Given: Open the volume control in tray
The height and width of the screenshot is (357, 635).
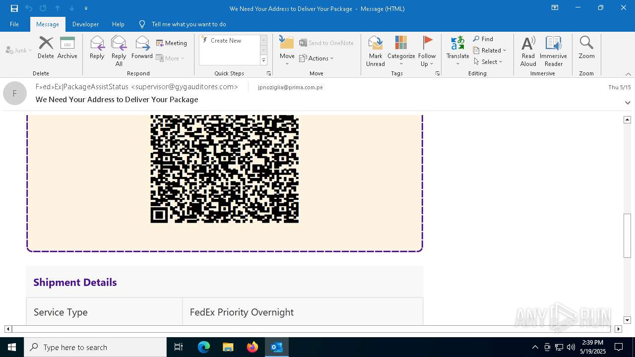Looking at the screenshot, I should (x=571, y=347).
